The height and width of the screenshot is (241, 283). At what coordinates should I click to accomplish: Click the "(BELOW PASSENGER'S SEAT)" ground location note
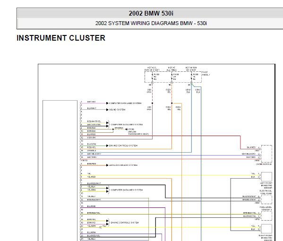(x=138, y=133)
